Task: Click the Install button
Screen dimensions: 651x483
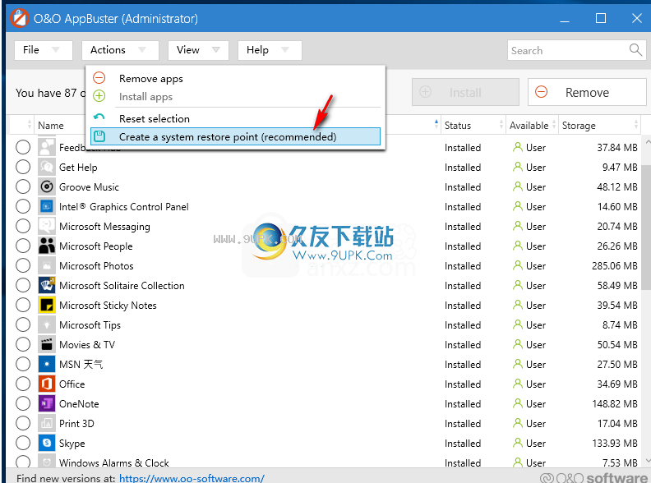Action: coord(465,92)
